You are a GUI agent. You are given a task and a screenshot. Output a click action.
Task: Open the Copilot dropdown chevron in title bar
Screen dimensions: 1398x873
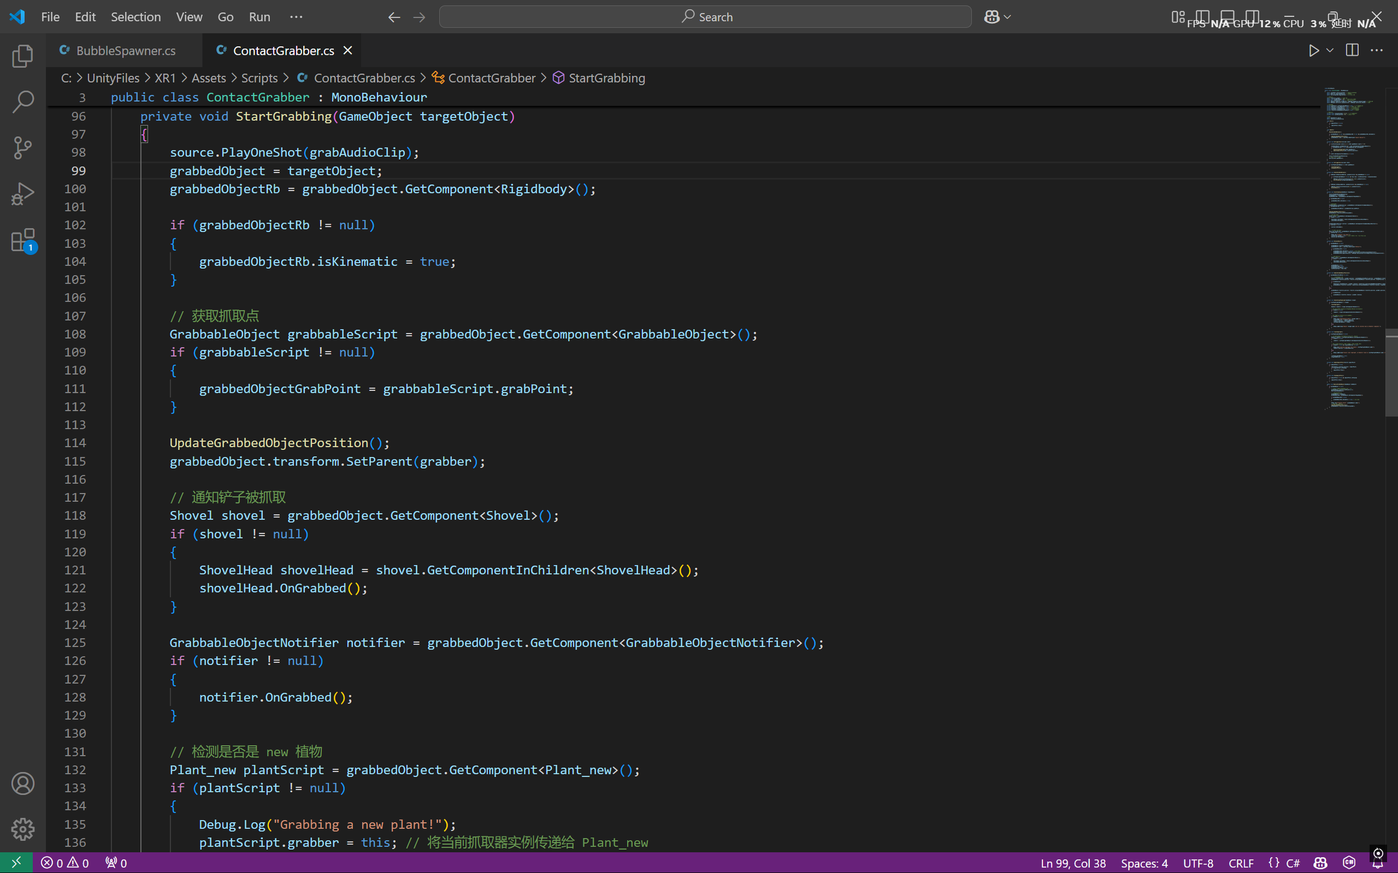(x=1008, y=17)
